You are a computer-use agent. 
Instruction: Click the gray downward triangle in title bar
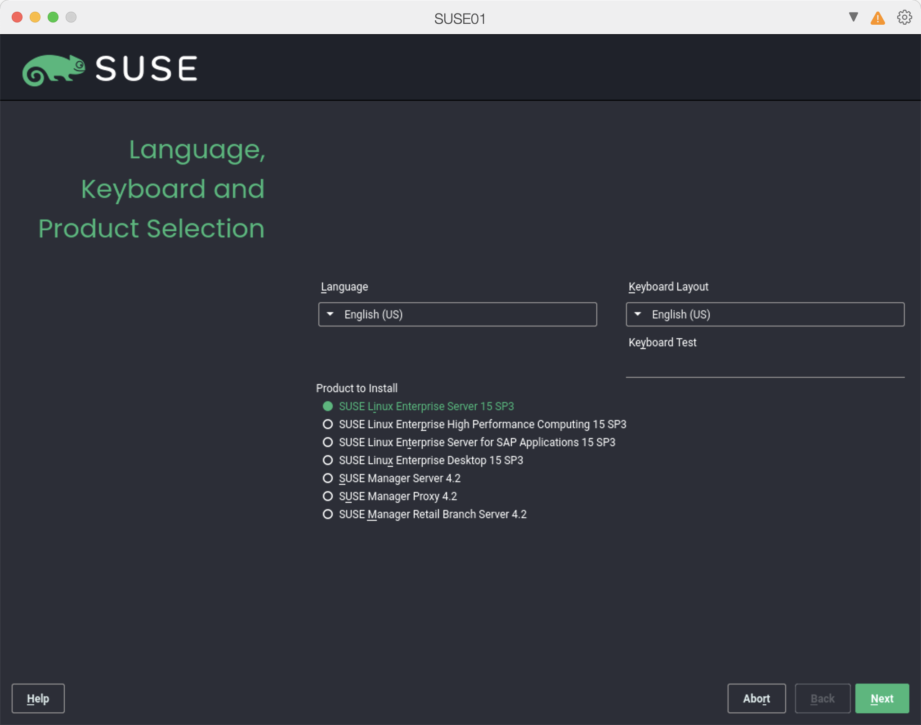click(x=853, y=17)
